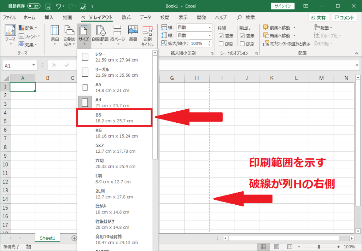
Task: Toggle Headings Print (見出し 印刷) checkbox
Action: [242, 43]
